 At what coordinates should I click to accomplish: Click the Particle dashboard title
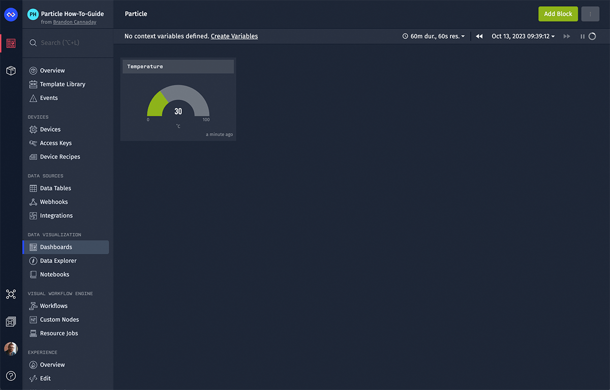[136, 14]
